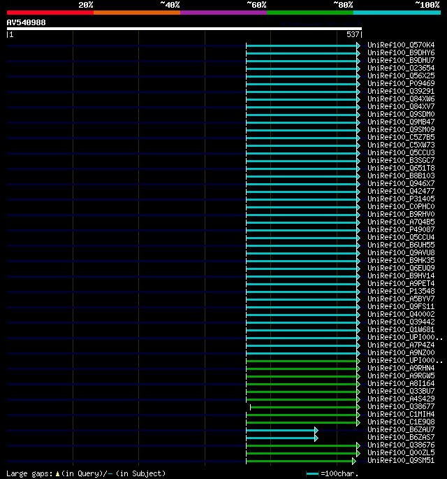Select the AV540988 query name
Screen dimensions: 447x479
pos(27,22)
